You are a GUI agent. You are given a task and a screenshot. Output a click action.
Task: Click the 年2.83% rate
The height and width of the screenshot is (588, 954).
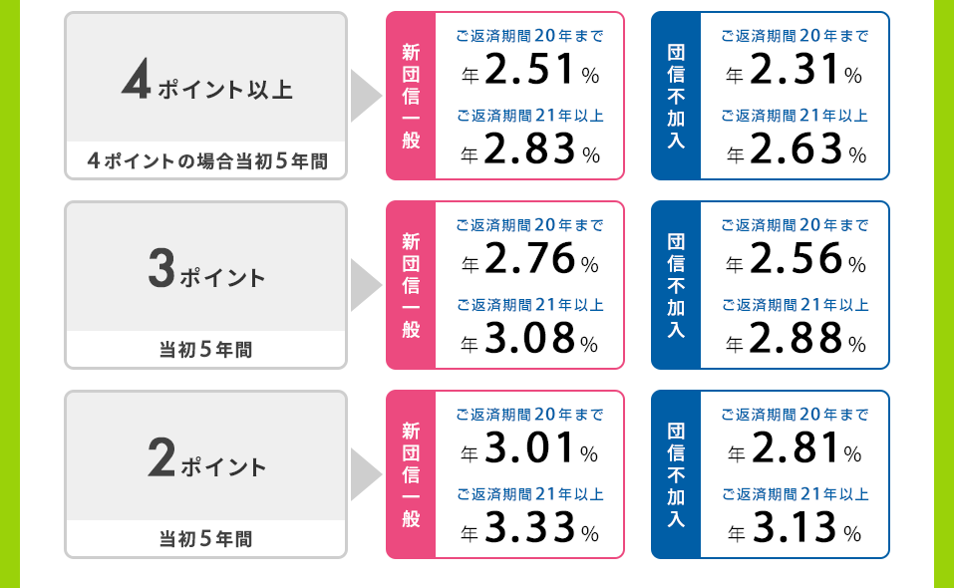click(x=530, y=149)
